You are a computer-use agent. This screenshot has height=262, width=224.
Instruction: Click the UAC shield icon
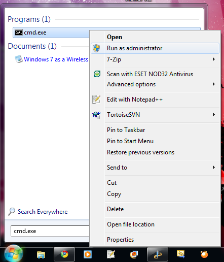pyautogui.click(x=96, y=48)
